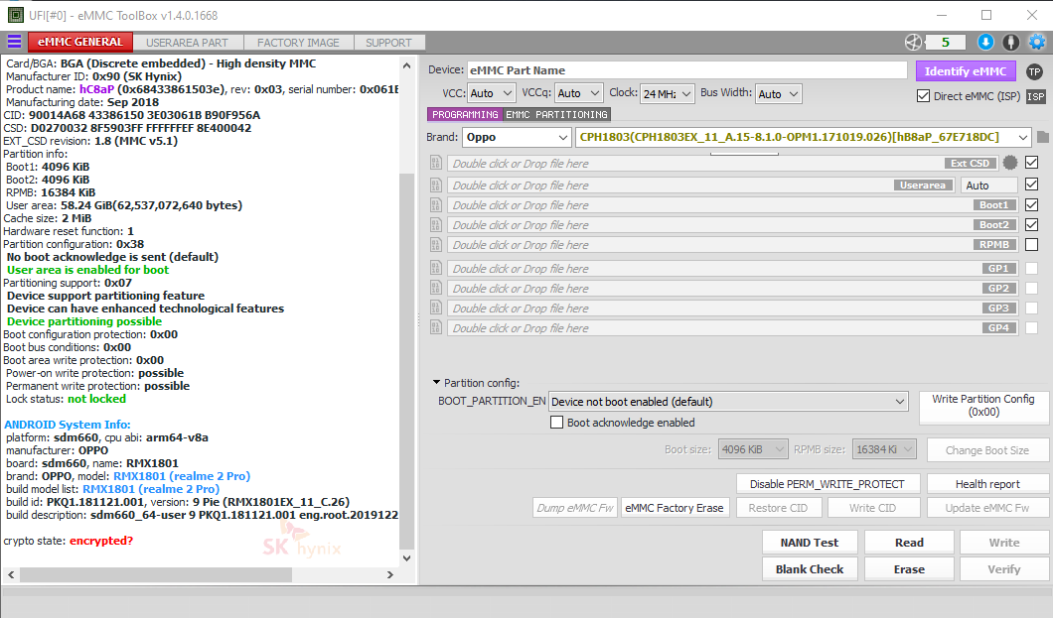This screenshot has width=1053, height=618.
Task: Click the scroll-down arrow of info panel
Action: point(406,557)
